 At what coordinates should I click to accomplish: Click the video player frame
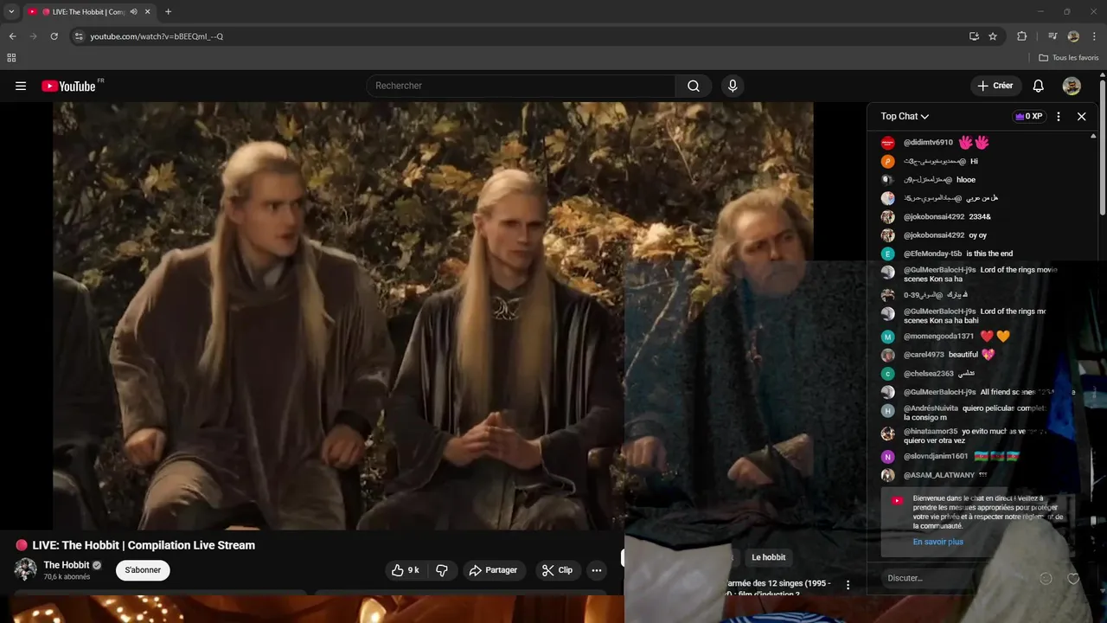tap(432, 316)
